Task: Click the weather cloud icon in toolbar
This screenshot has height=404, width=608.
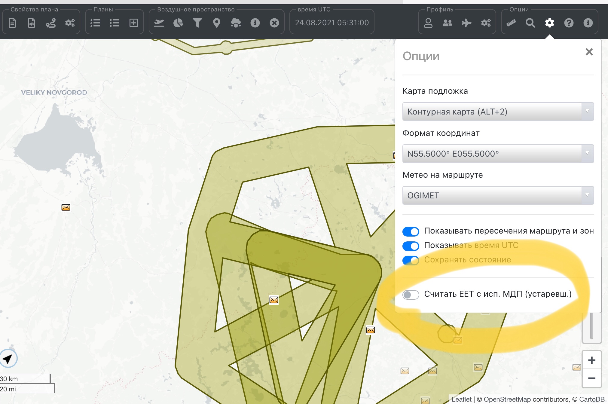Action: (236, 23)
